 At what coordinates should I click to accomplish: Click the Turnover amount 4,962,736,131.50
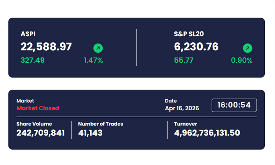pos(207,133)
